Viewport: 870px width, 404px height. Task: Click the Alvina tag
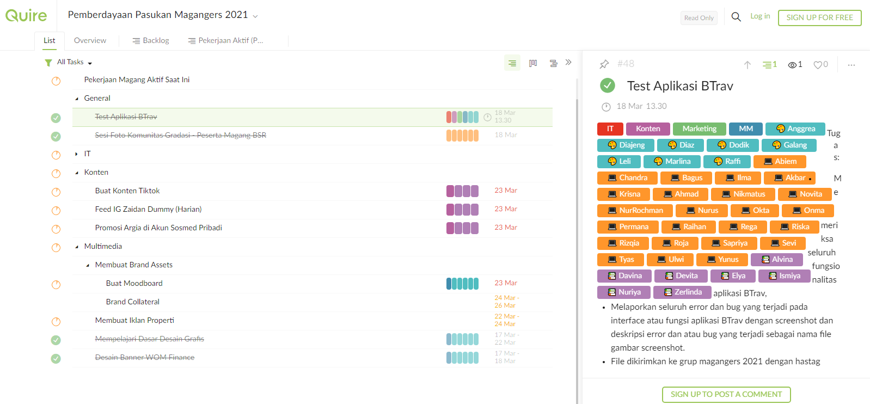(x=777, y=260)
